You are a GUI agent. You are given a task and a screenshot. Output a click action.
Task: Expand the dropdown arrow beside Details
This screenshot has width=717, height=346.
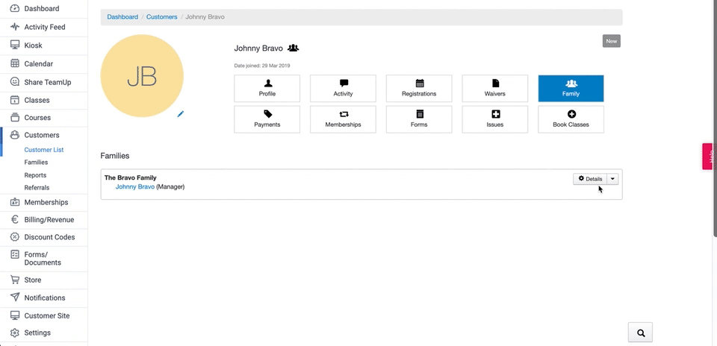612,179
